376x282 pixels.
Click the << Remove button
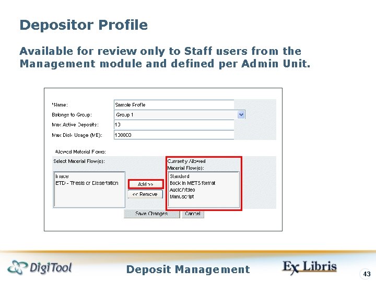coord(145,194)
